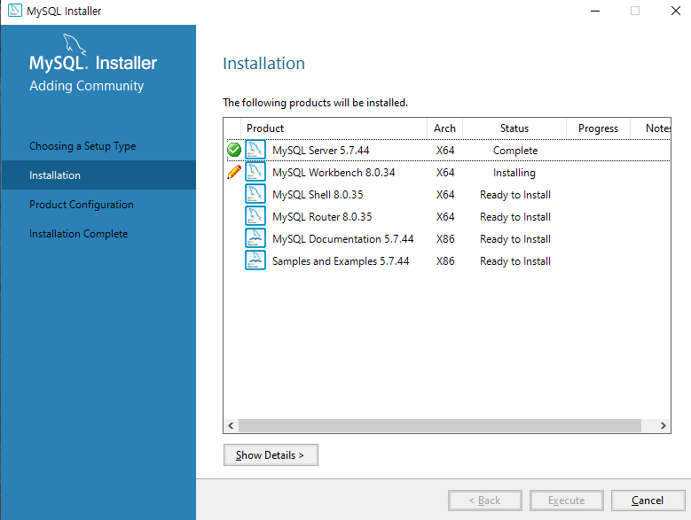Click the MySQL dolphin logo in sidebar
The height and width of the screenshot is (520, 691).
[x=74, y=44]
